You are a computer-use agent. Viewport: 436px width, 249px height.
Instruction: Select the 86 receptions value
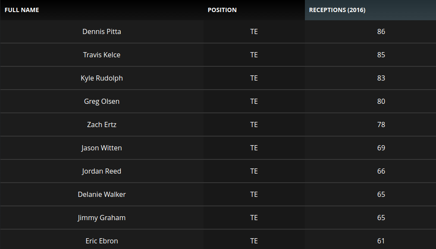coord(381,31)
